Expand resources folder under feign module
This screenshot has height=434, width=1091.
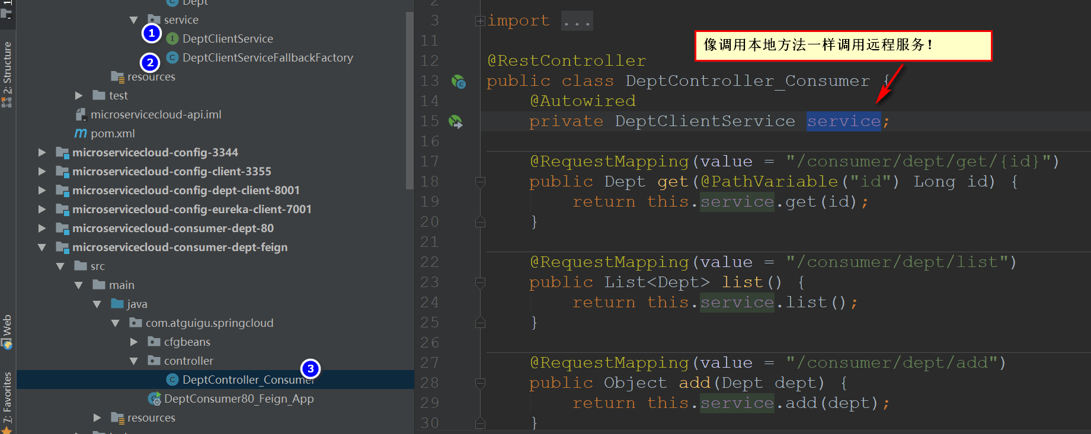[97, 417]
